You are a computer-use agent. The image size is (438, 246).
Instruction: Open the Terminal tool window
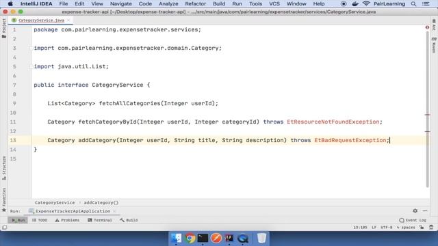click(100, 220)
